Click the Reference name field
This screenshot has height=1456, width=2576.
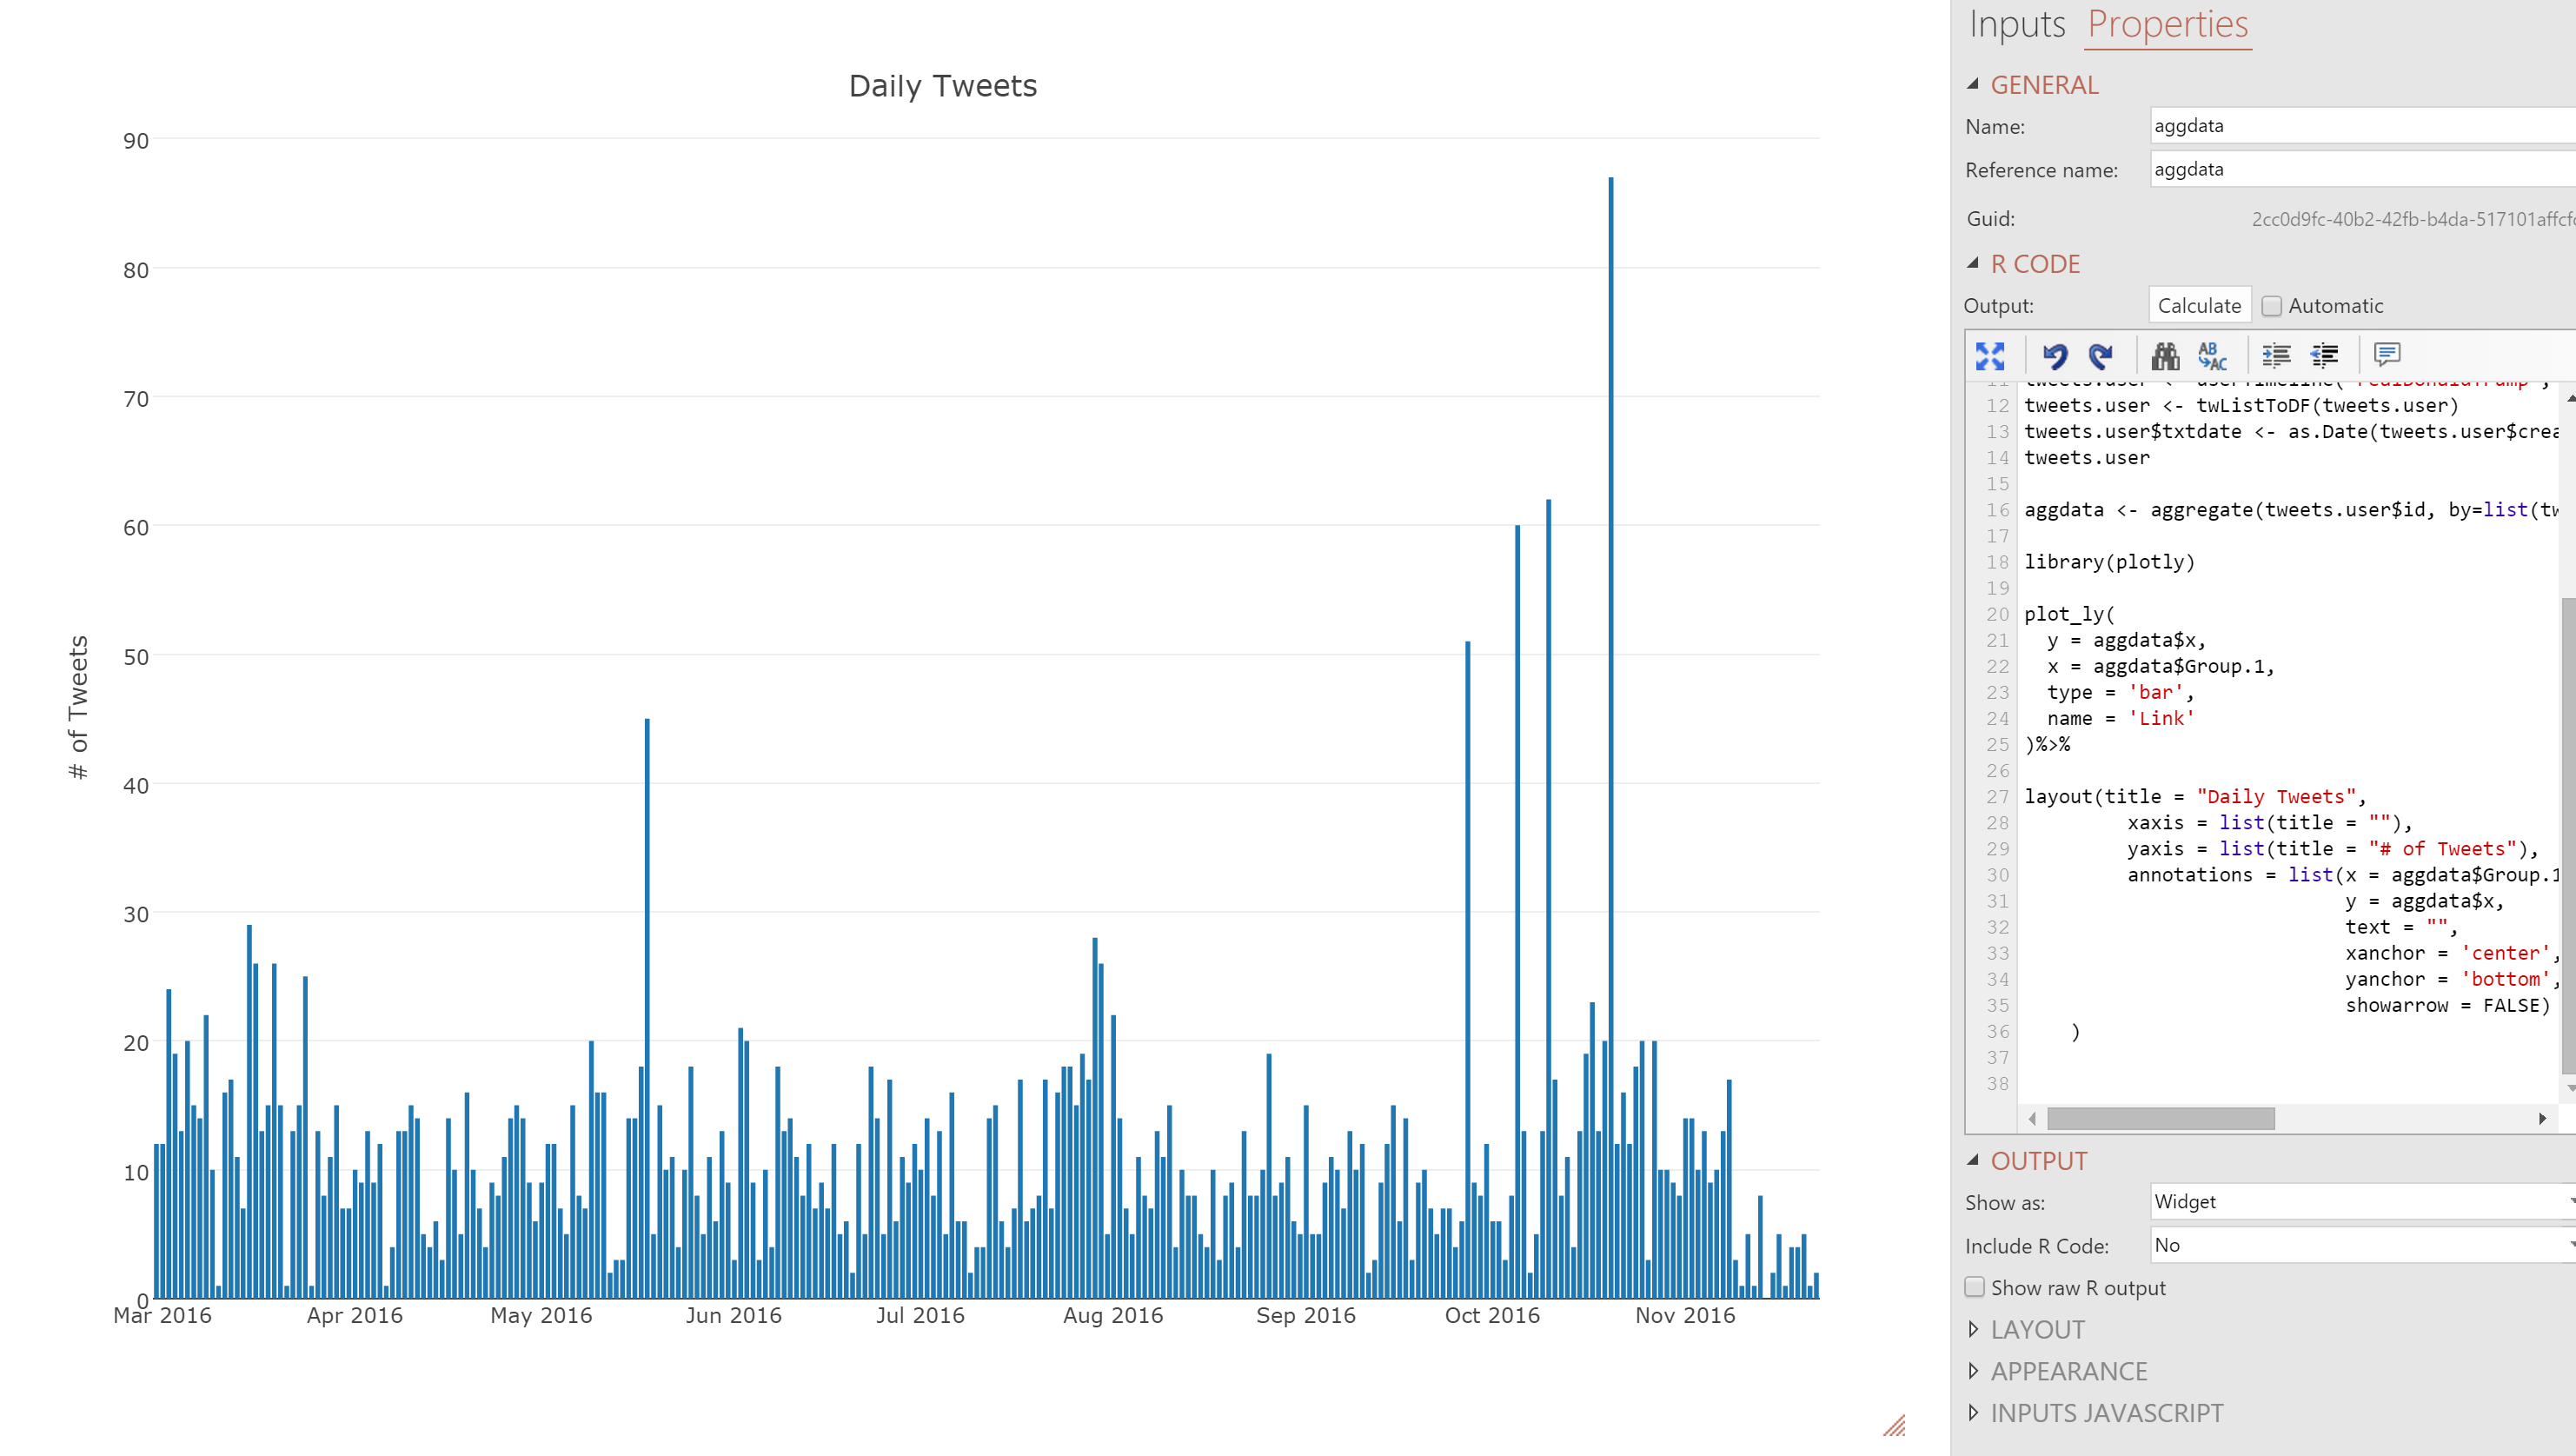2363,169
